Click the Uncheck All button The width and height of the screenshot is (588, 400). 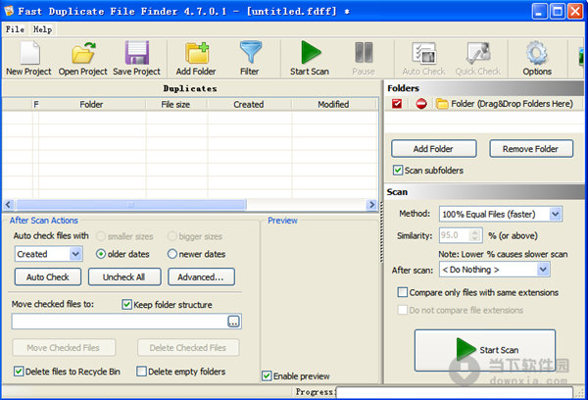click(124, 276)
